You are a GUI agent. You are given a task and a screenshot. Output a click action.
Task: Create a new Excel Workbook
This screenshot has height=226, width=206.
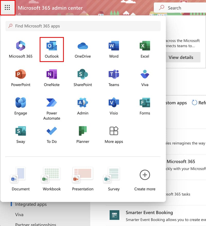pos(52,179)
